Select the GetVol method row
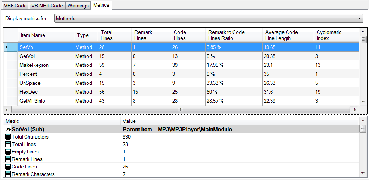Screen dimensions: 369x180 coord(181,56)
